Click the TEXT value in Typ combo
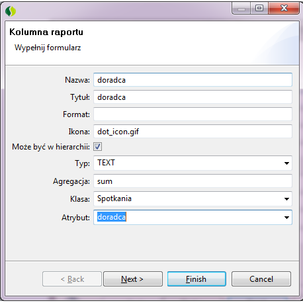303x303 pixels. click(106, 163)
